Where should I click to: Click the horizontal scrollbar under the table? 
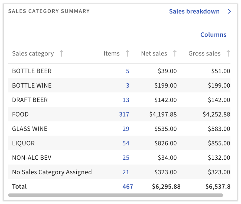(116, 195)
